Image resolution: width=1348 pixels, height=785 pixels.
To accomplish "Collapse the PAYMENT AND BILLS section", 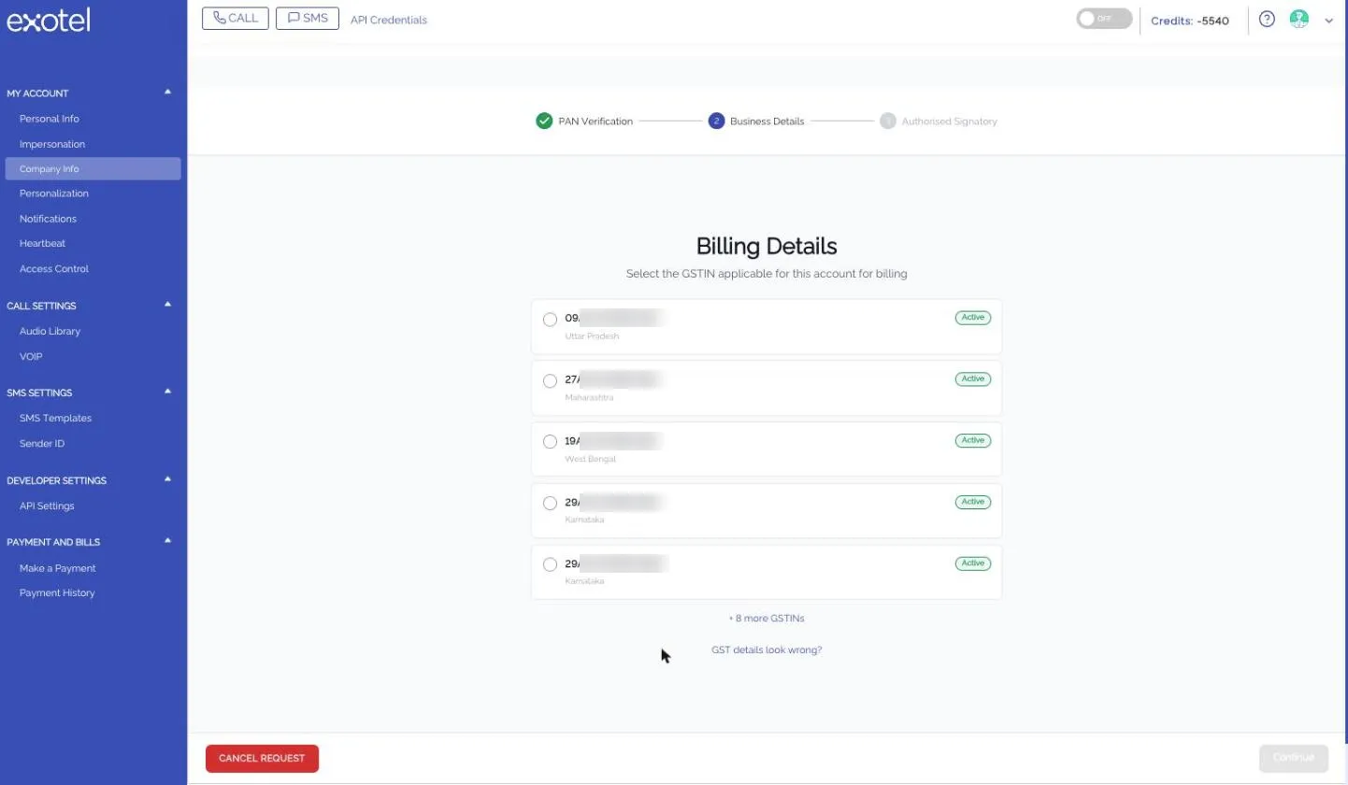I will point(168,540).
